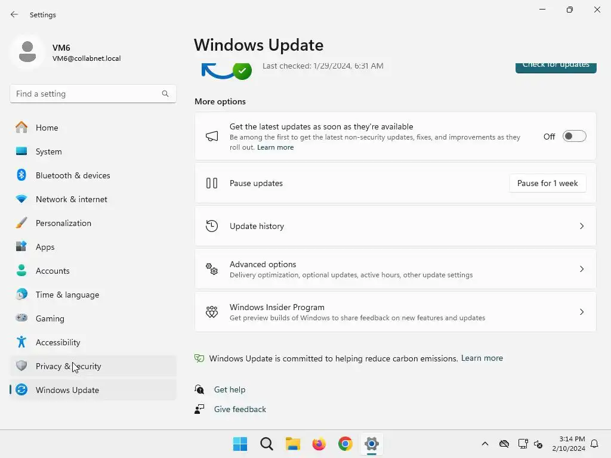Image resolution: width=611 pixels, height=458 pixels.
Task: Toggle Get the latest updates switch
Action: pyautogui.click(x=575, y=137)
